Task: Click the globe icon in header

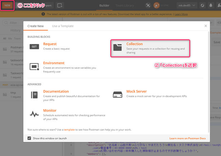Action: pos(202,5)
